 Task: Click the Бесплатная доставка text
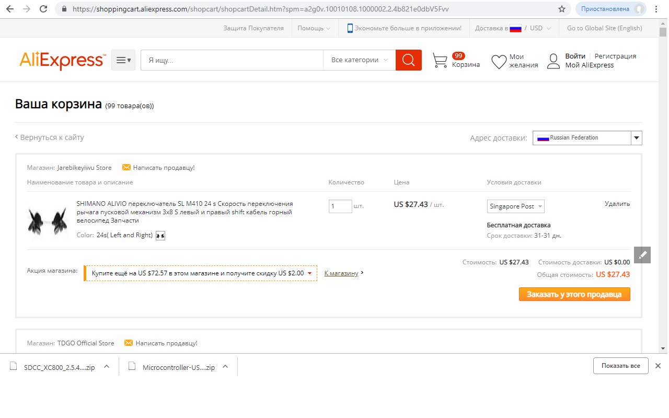(518, 225)
